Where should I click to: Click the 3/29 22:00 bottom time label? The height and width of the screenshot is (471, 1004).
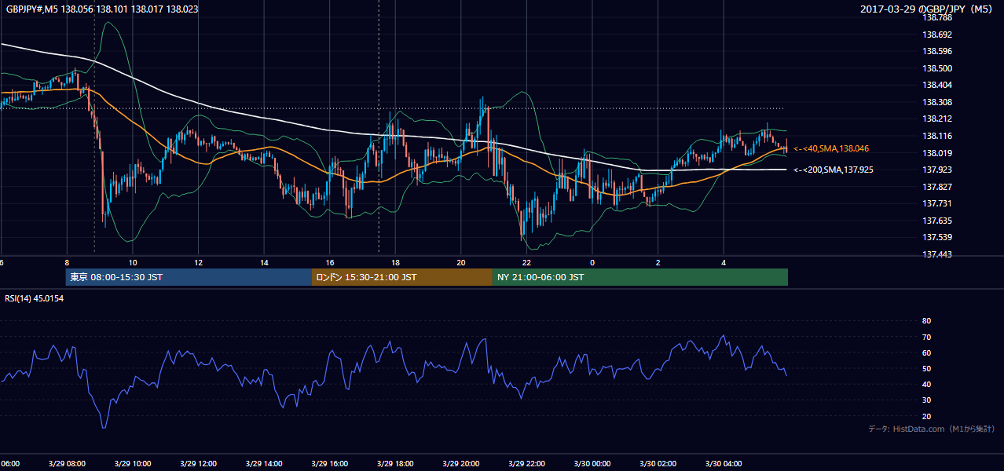[526, 464]
